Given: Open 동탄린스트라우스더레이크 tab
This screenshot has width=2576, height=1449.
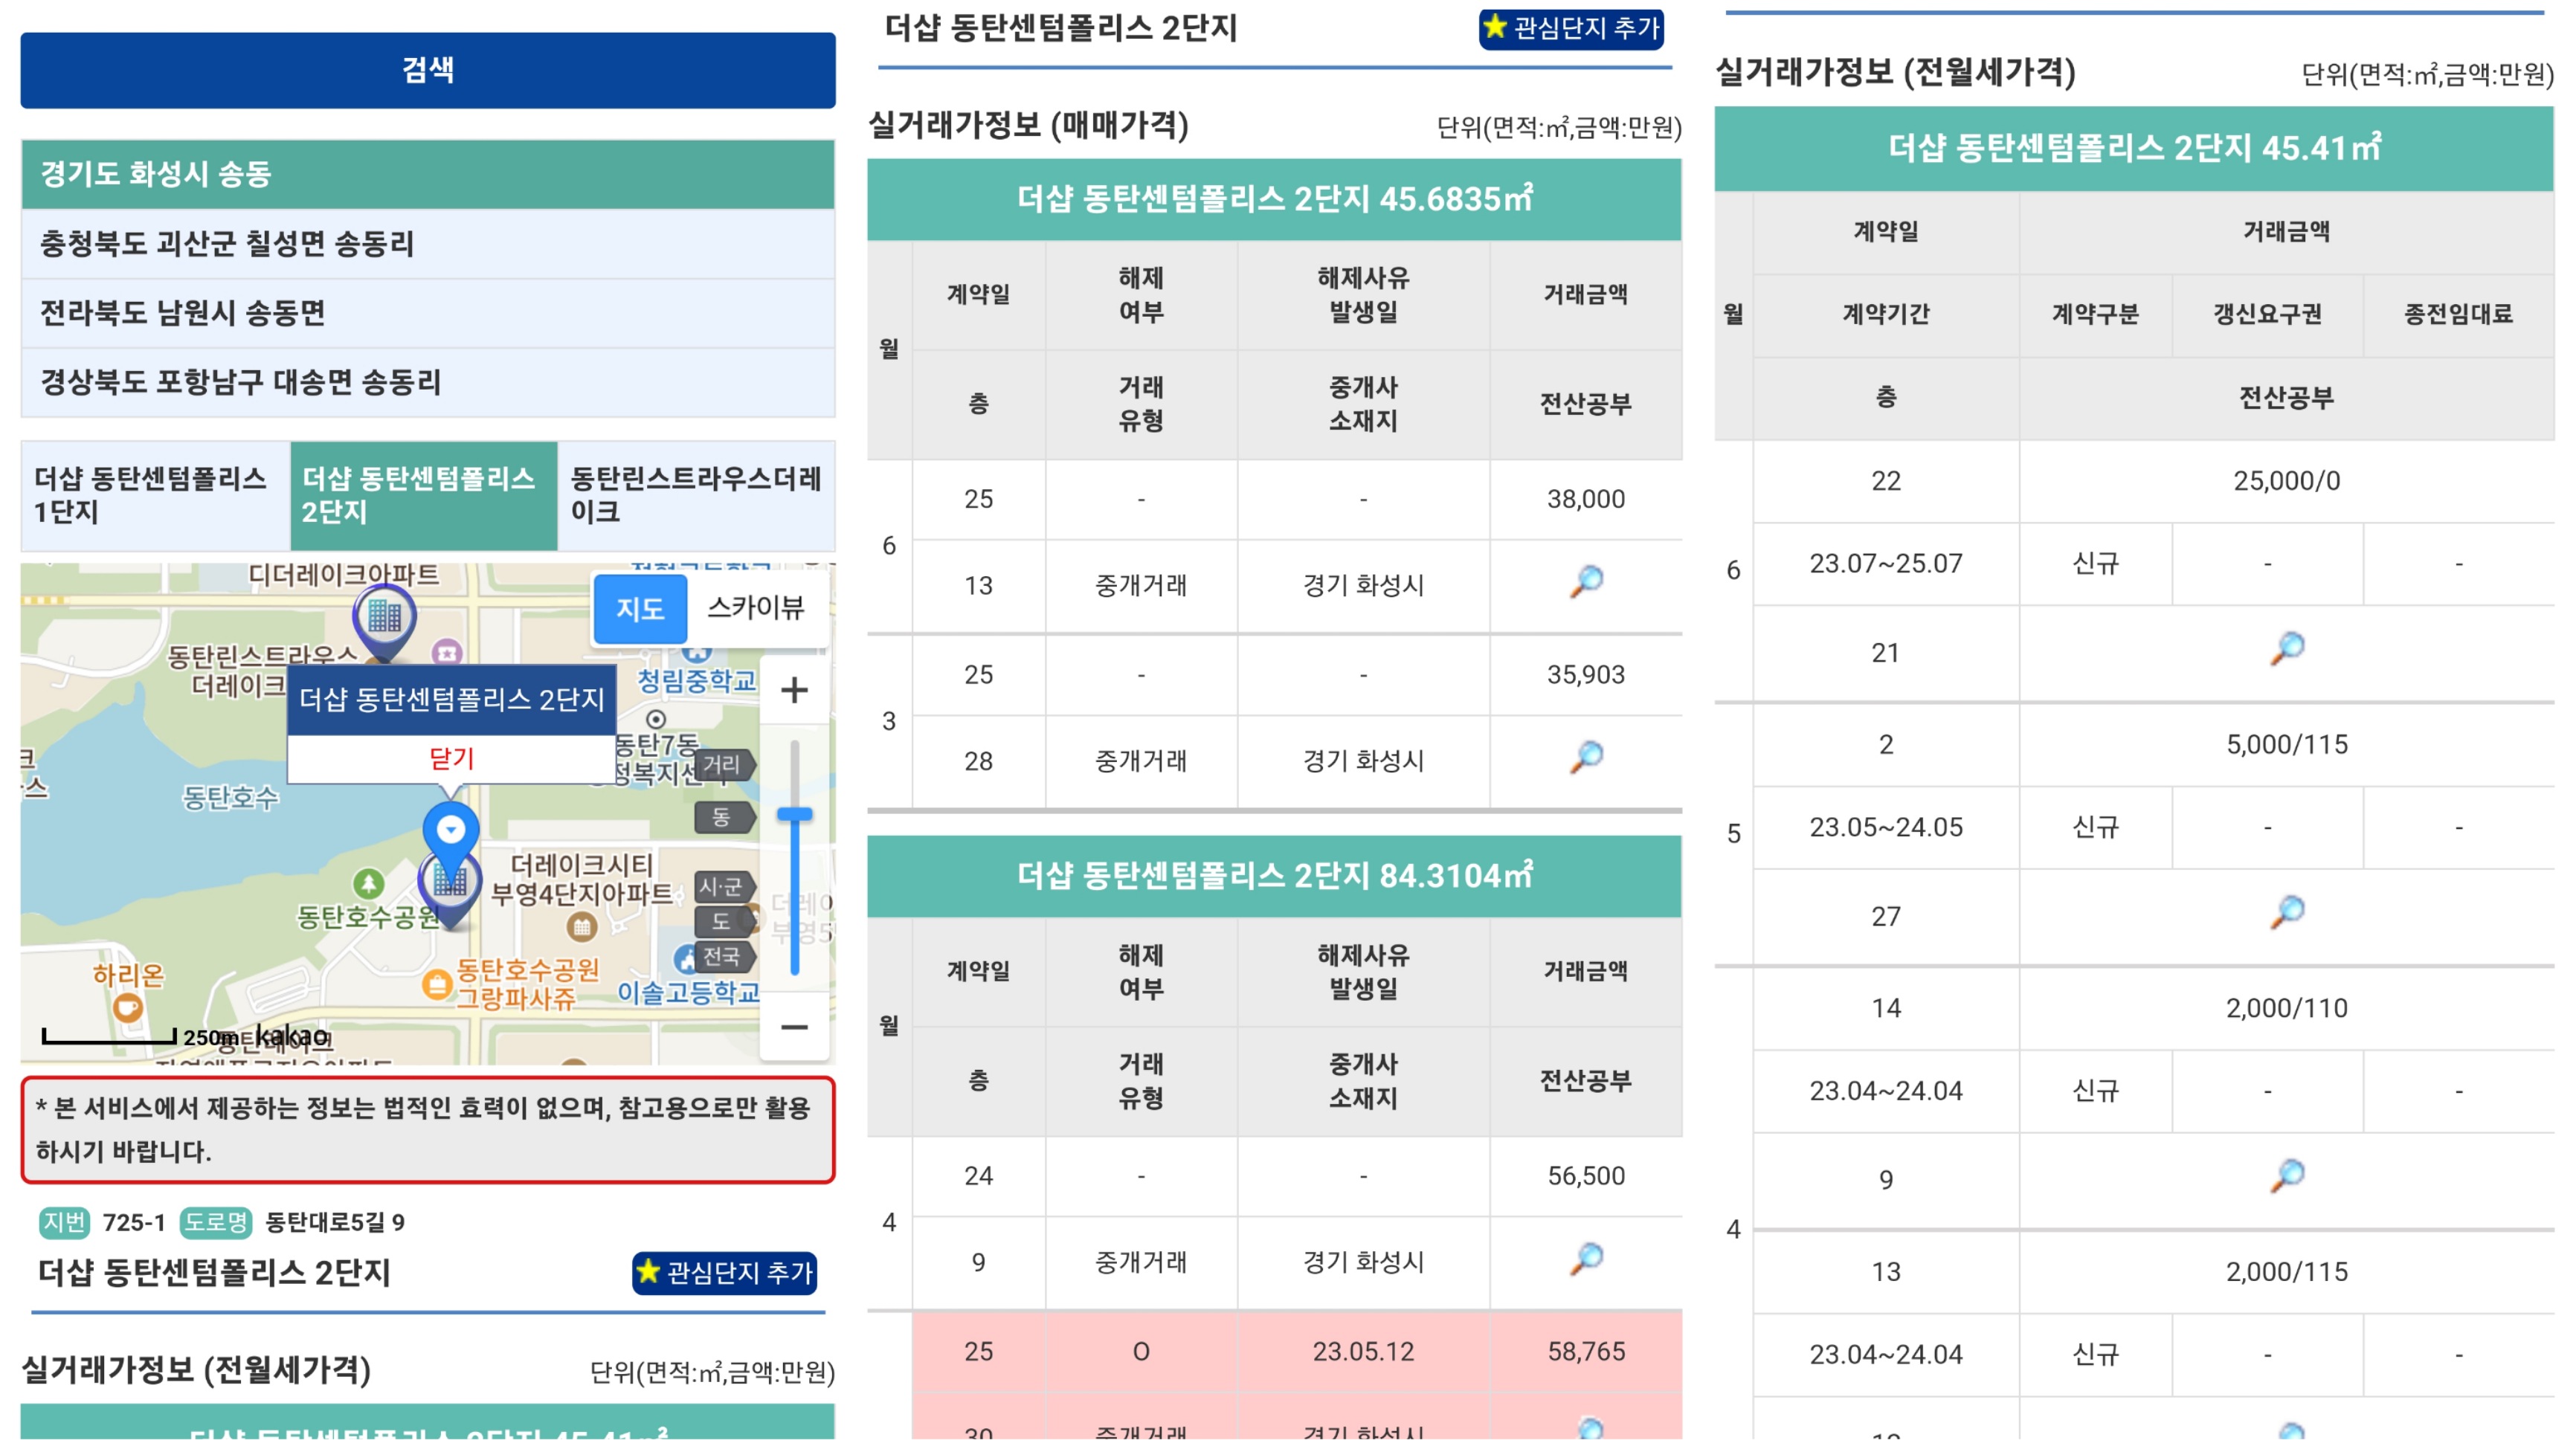Looking at the screenshot, I should coord(696,495).
